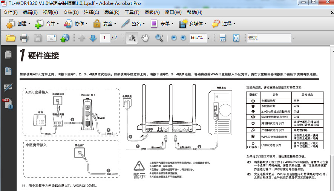Click the ADSL宽带接入 label
The image size is (334, 191).
(x=37, y=92)
